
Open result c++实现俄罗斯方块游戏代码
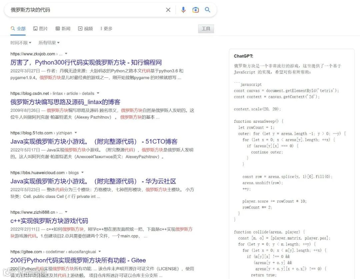pos(49,221)
